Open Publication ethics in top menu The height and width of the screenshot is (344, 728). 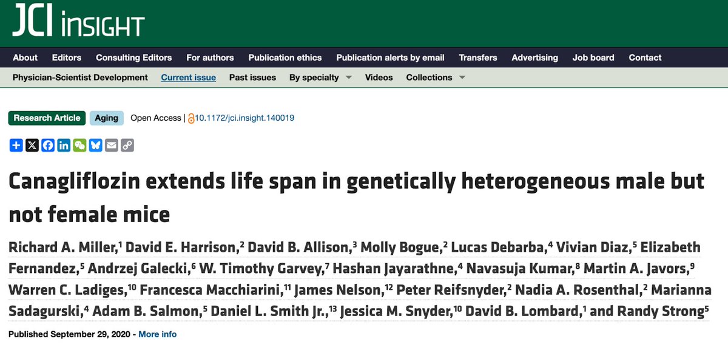point(285,58)
